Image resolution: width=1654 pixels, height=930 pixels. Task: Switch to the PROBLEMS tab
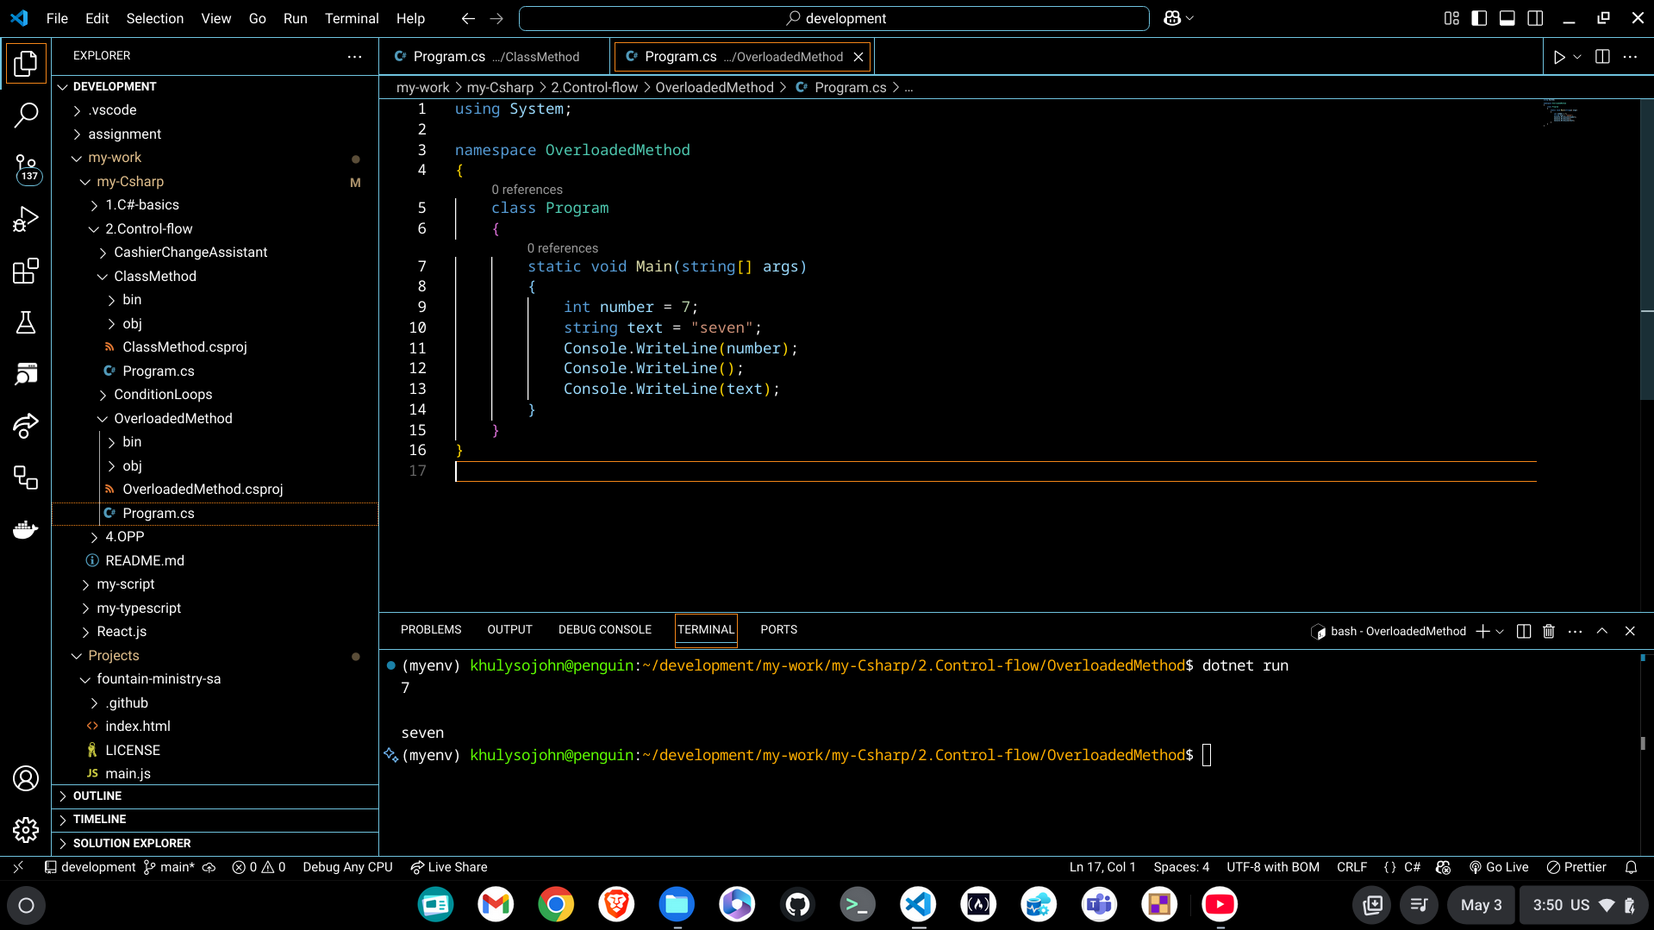point(431,630)
